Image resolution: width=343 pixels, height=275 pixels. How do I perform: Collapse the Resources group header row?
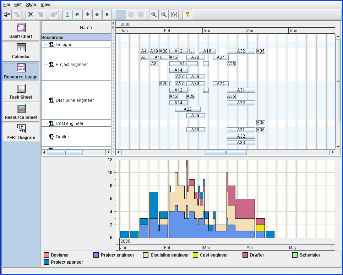pyautogui.click(x=52, y=37)
